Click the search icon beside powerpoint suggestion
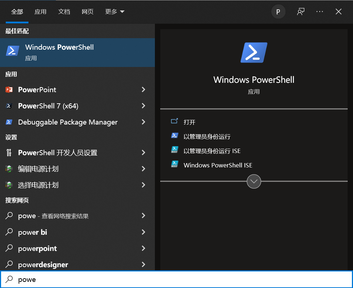Screen dimensions: 353x288 pos(9,248)
